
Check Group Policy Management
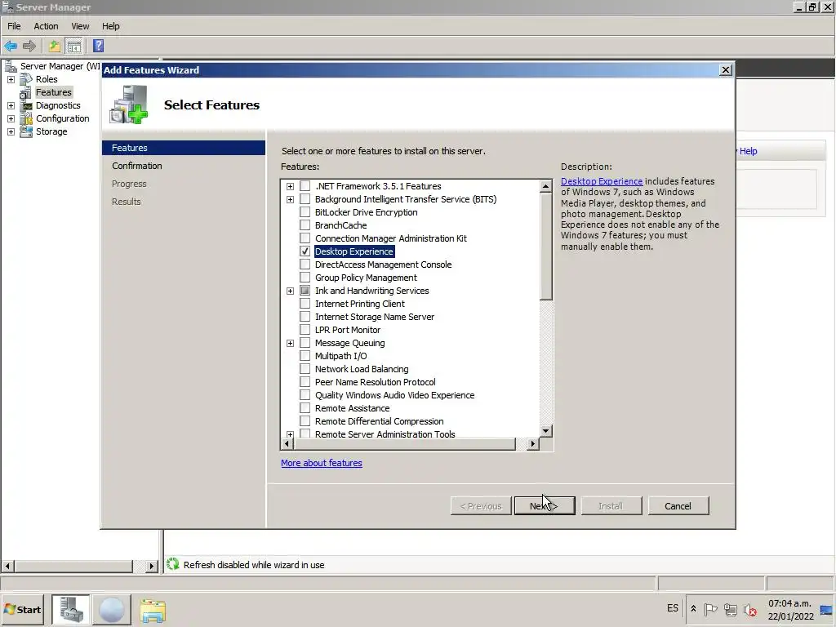tap(305, 278)
